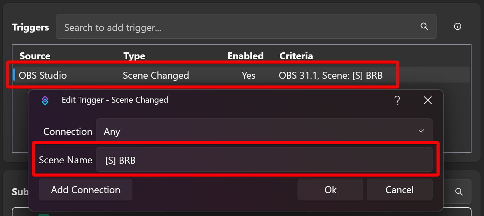Cancel the Edit Trigger dialog

399,190
